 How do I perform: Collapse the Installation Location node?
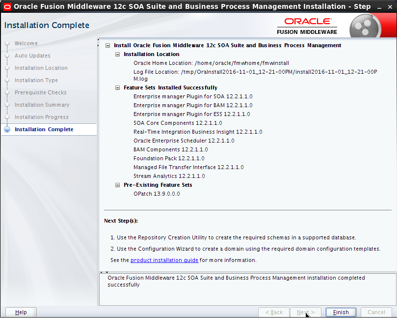pyautogui.click(x=117, y=55)
